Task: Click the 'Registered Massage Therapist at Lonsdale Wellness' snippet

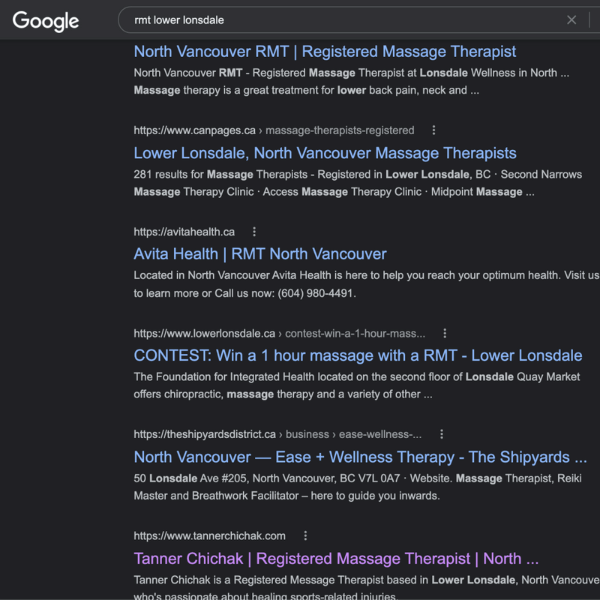Action: click(x=351, y=82)
